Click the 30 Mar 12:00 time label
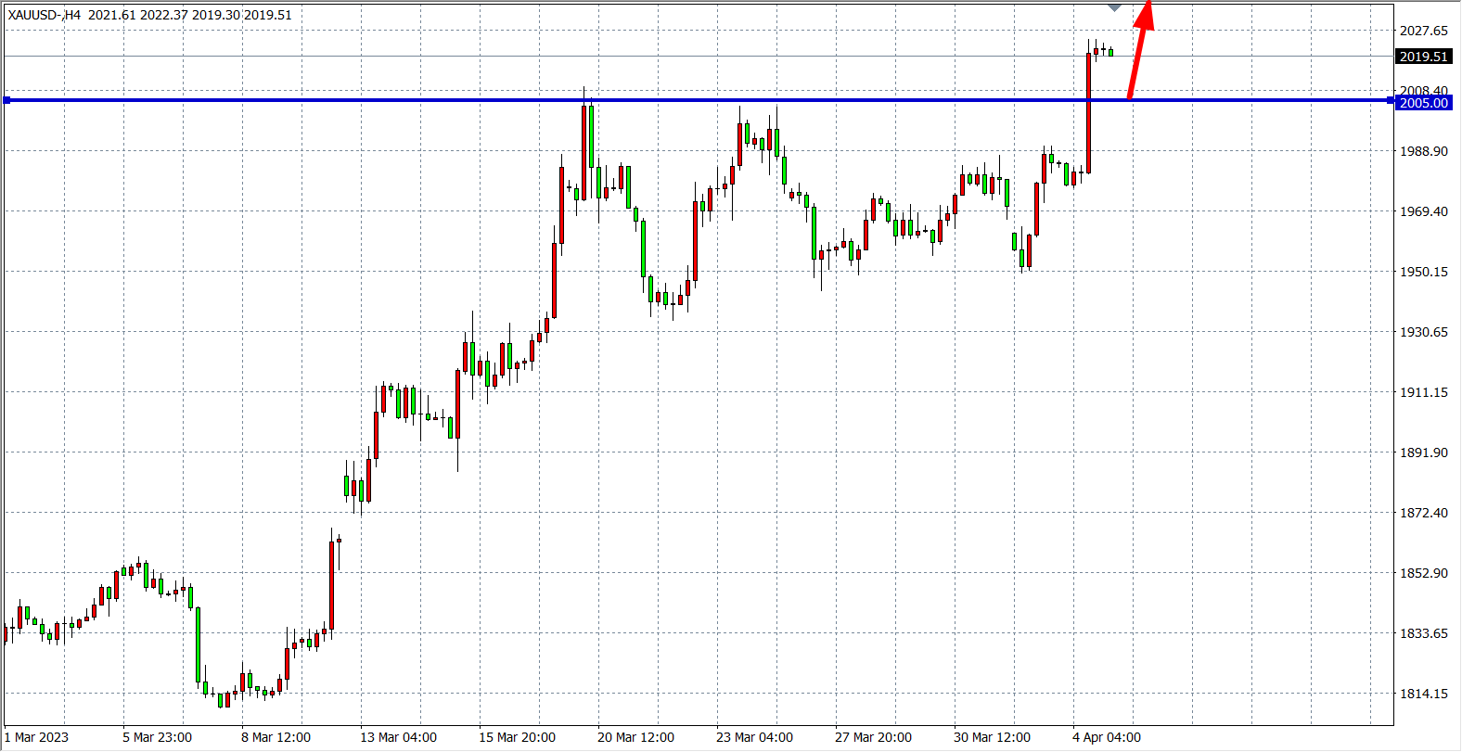Viewport: 1462px width, 752px height. click(x=992, y=737)
